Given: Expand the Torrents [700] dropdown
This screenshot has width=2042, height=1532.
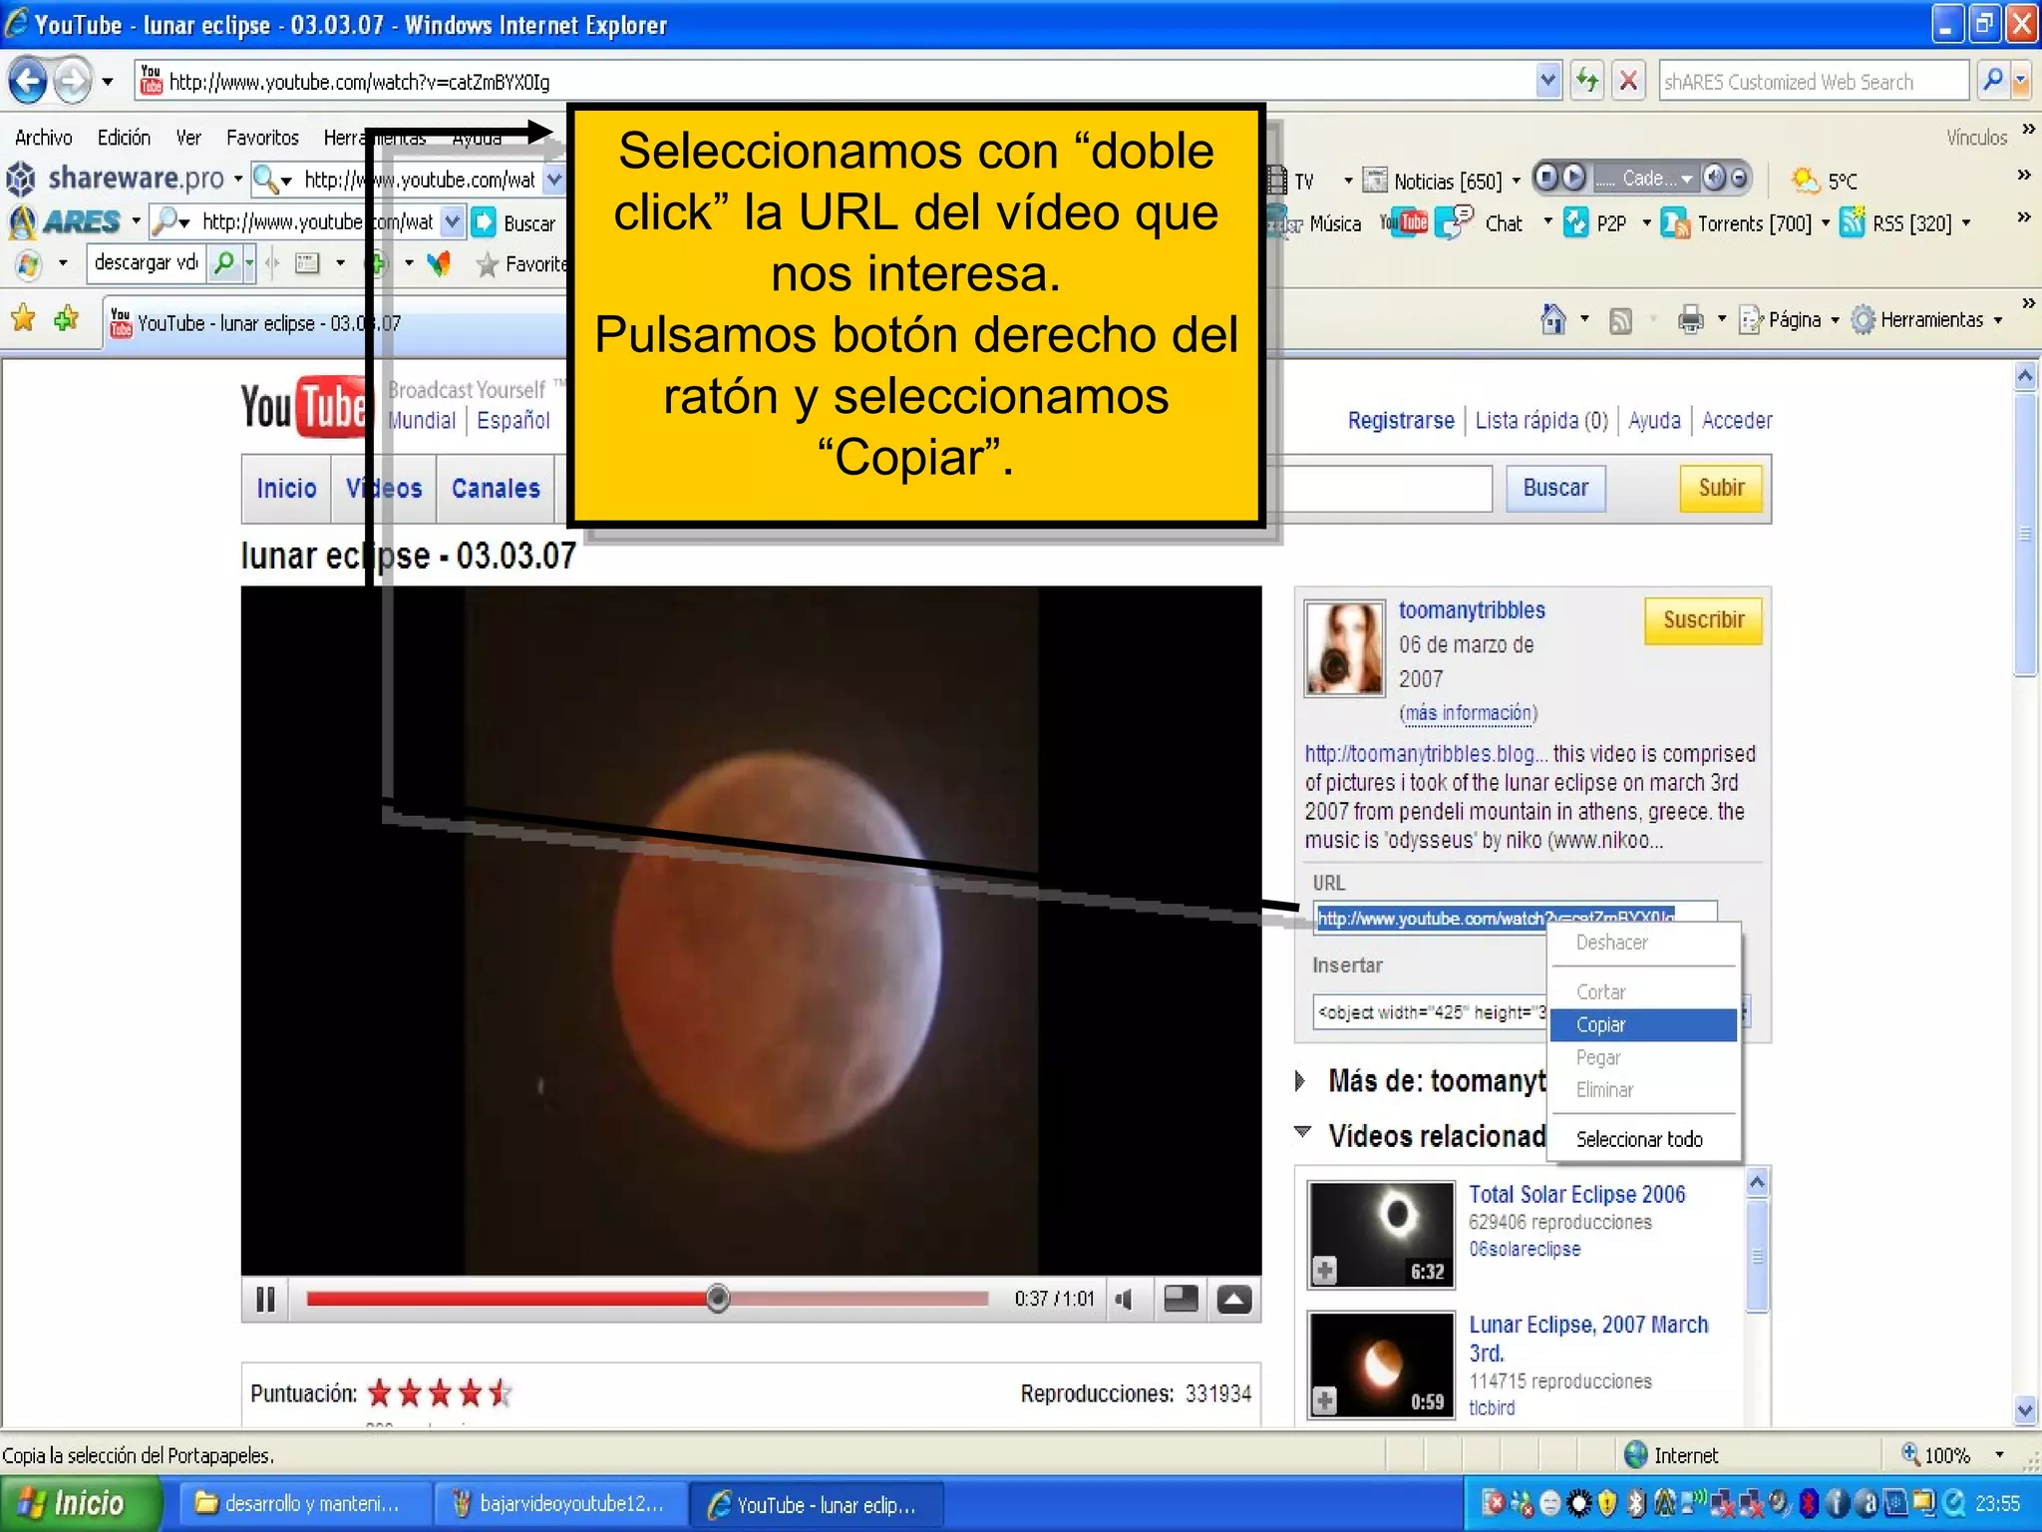Looking at the screenshot, I should pyautogui.click(x=1825, y=222).
